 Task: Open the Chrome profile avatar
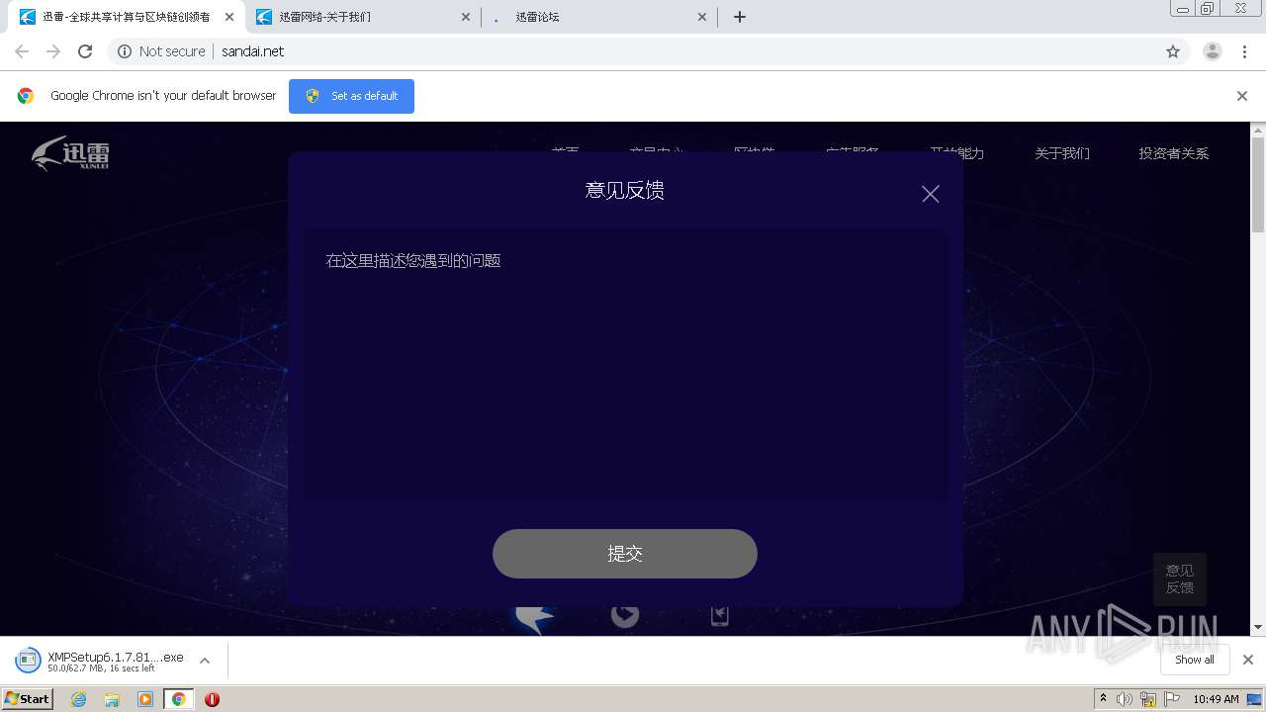(1213, 51)
